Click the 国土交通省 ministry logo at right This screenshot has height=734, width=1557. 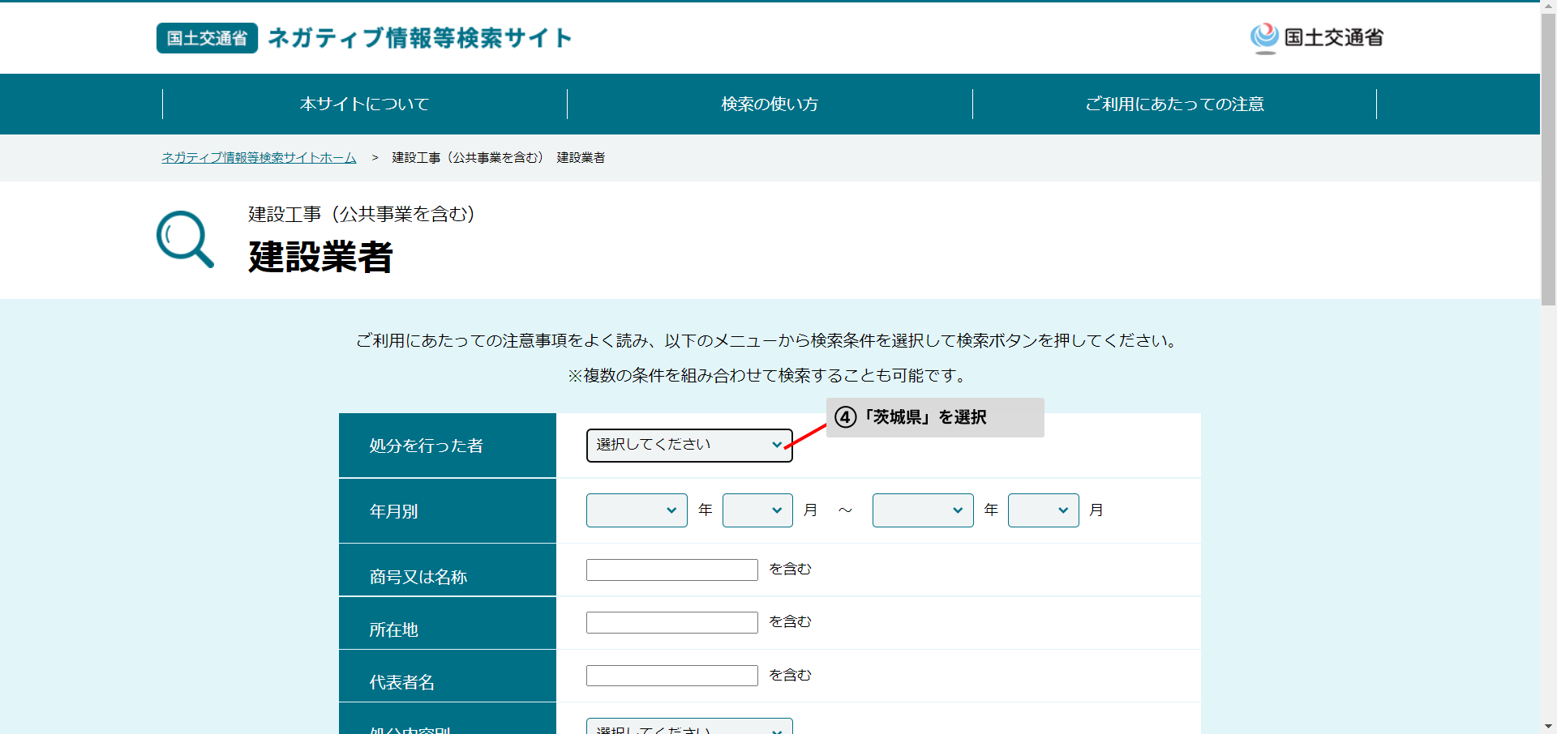(1316, 38)
